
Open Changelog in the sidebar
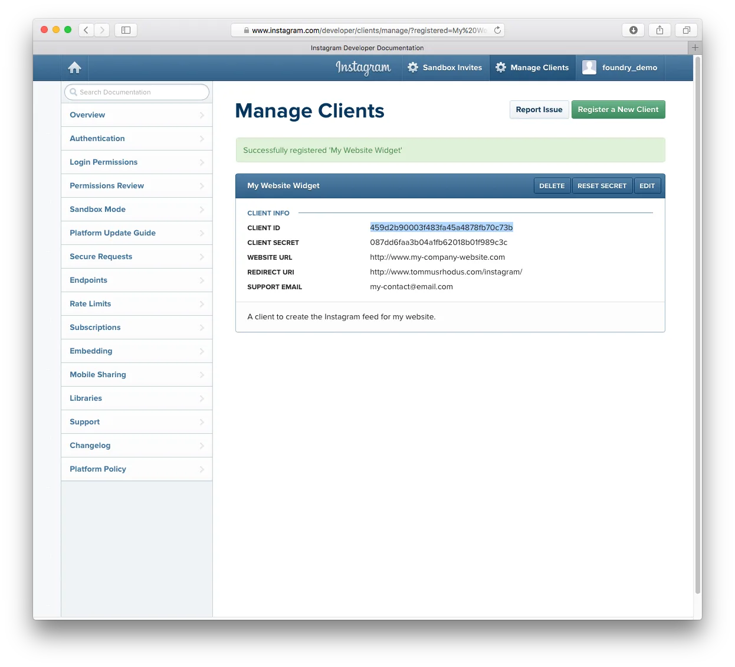tap(137, 446)
